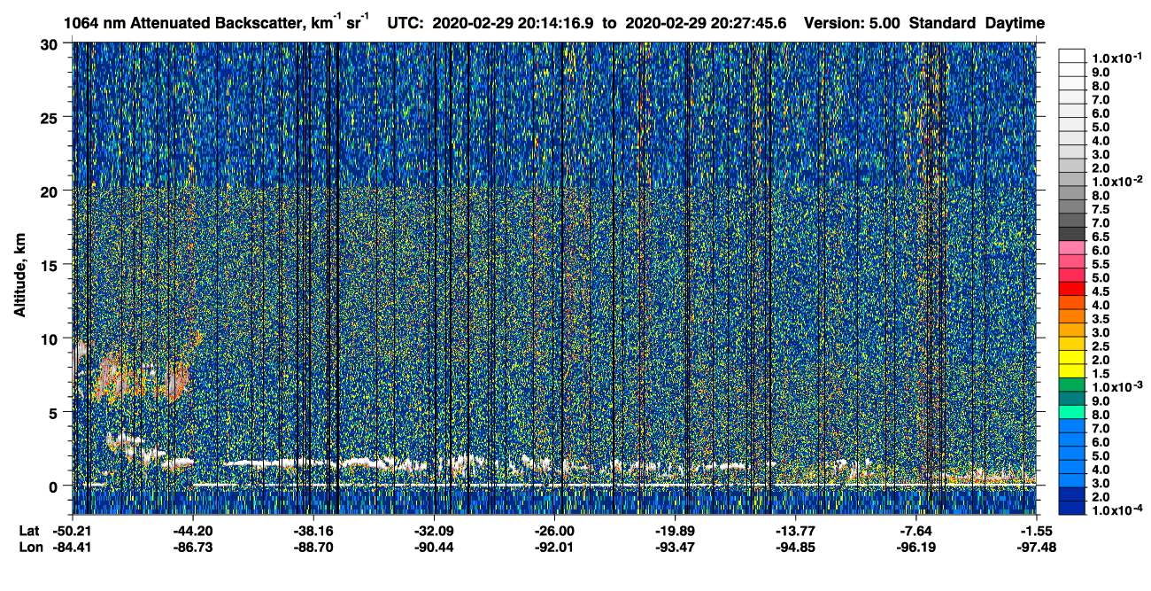Select longitude value -94.85

click(795, 547)
